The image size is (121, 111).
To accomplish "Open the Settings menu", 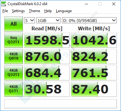I will pos(18,11).
